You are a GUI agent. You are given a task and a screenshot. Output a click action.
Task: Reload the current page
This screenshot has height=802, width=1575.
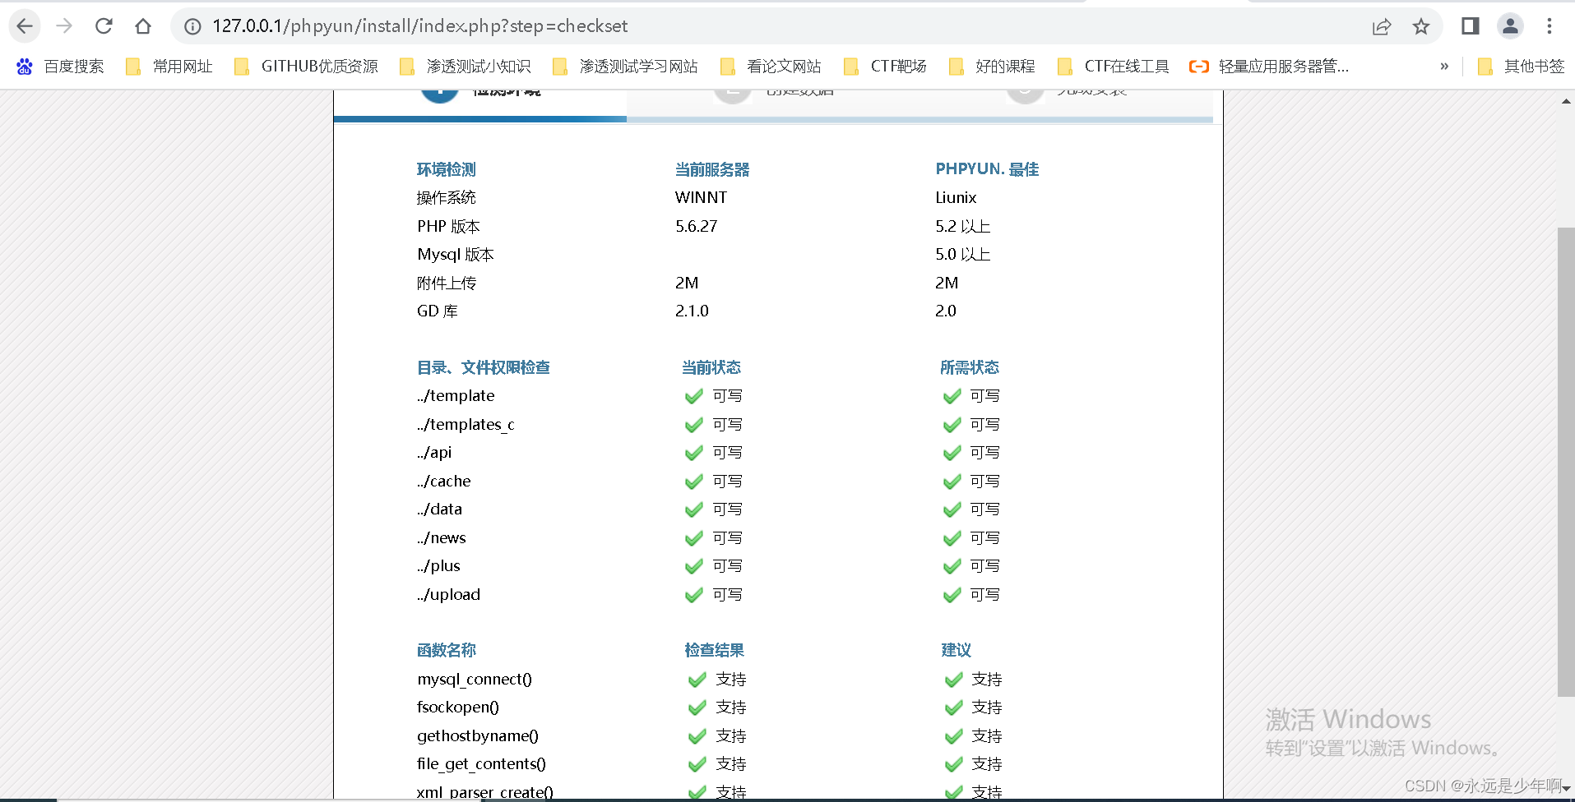click(x=104, y=26)
